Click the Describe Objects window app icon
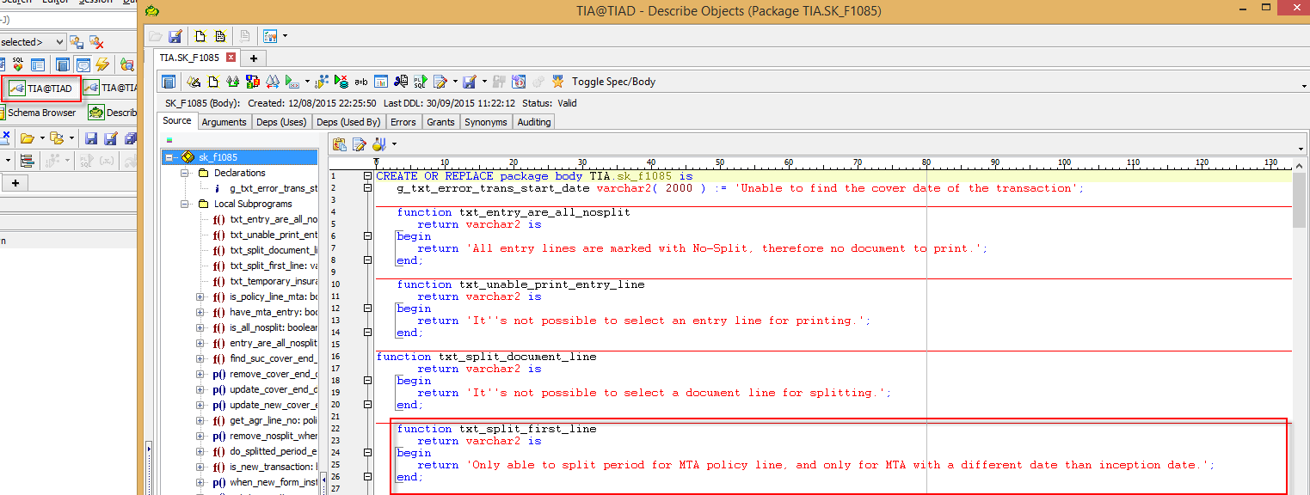This screenshot has height=495, width=1310. click(x=151, y=11)
